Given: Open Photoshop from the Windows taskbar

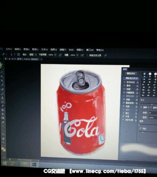Looking at the screenshot, I should pyautogui.click(x=34, y=164).
